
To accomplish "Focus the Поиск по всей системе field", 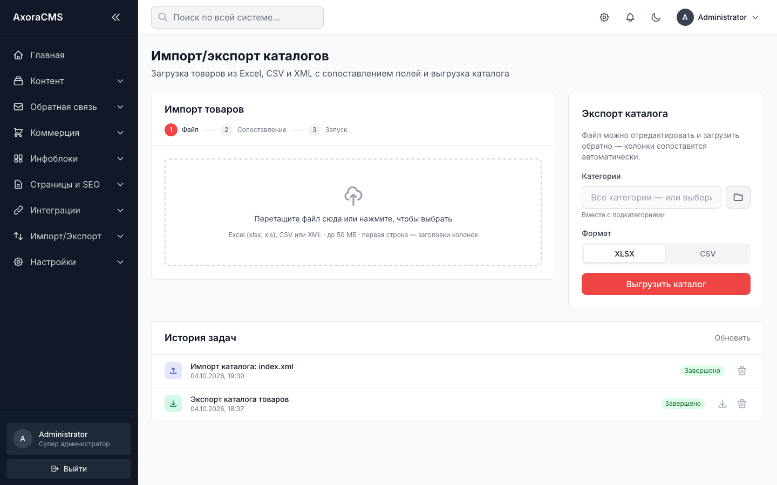I will [237, 17].
